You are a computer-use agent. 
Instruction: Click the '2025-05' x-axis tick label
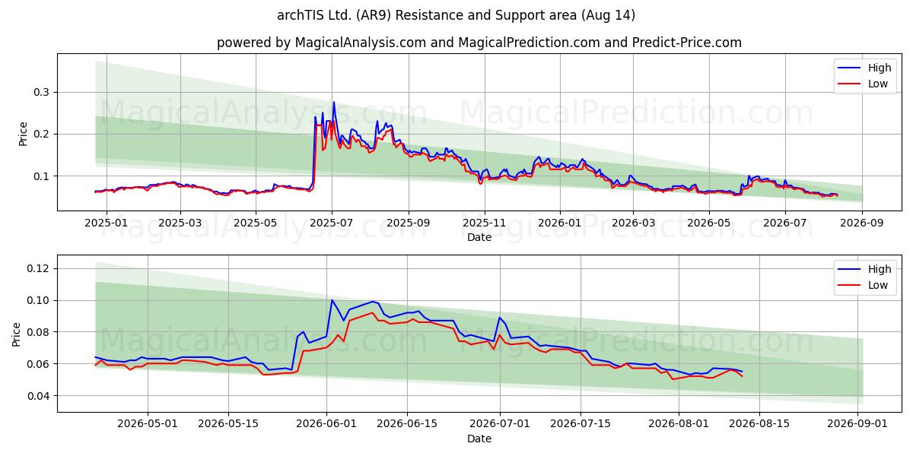(x=256, y=223)
